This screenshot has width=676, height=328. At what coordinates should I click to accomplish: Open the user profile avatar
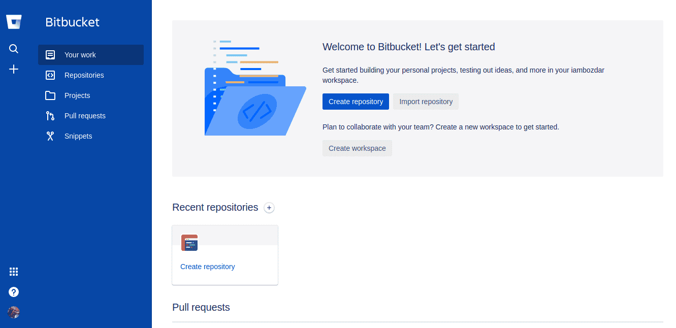pos(14,312)
